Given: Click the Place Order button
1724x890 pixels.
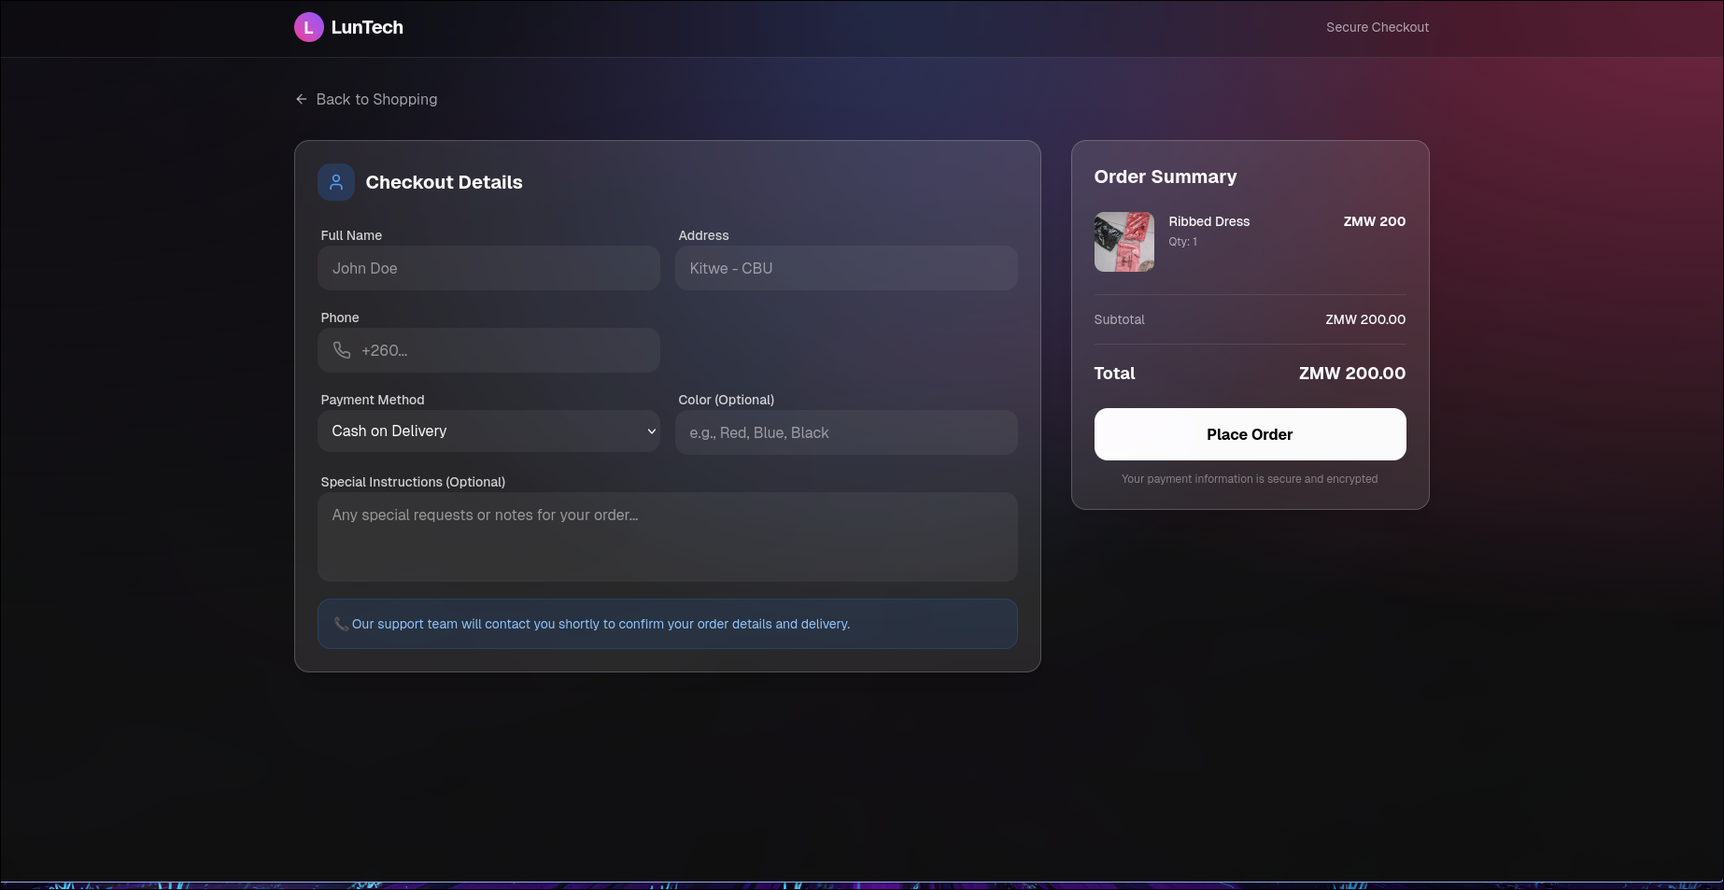Looking at the screenshot, I should point(1250,434).
